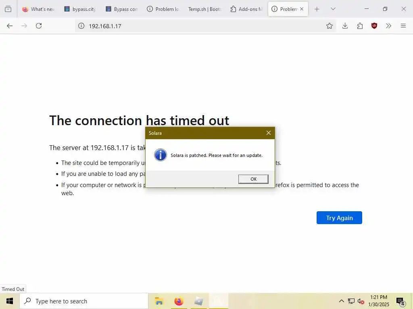Viewport: 413px width, 309px height.
Task: Open the Extensions puzzle icon
Action: [x=360, y=26]
